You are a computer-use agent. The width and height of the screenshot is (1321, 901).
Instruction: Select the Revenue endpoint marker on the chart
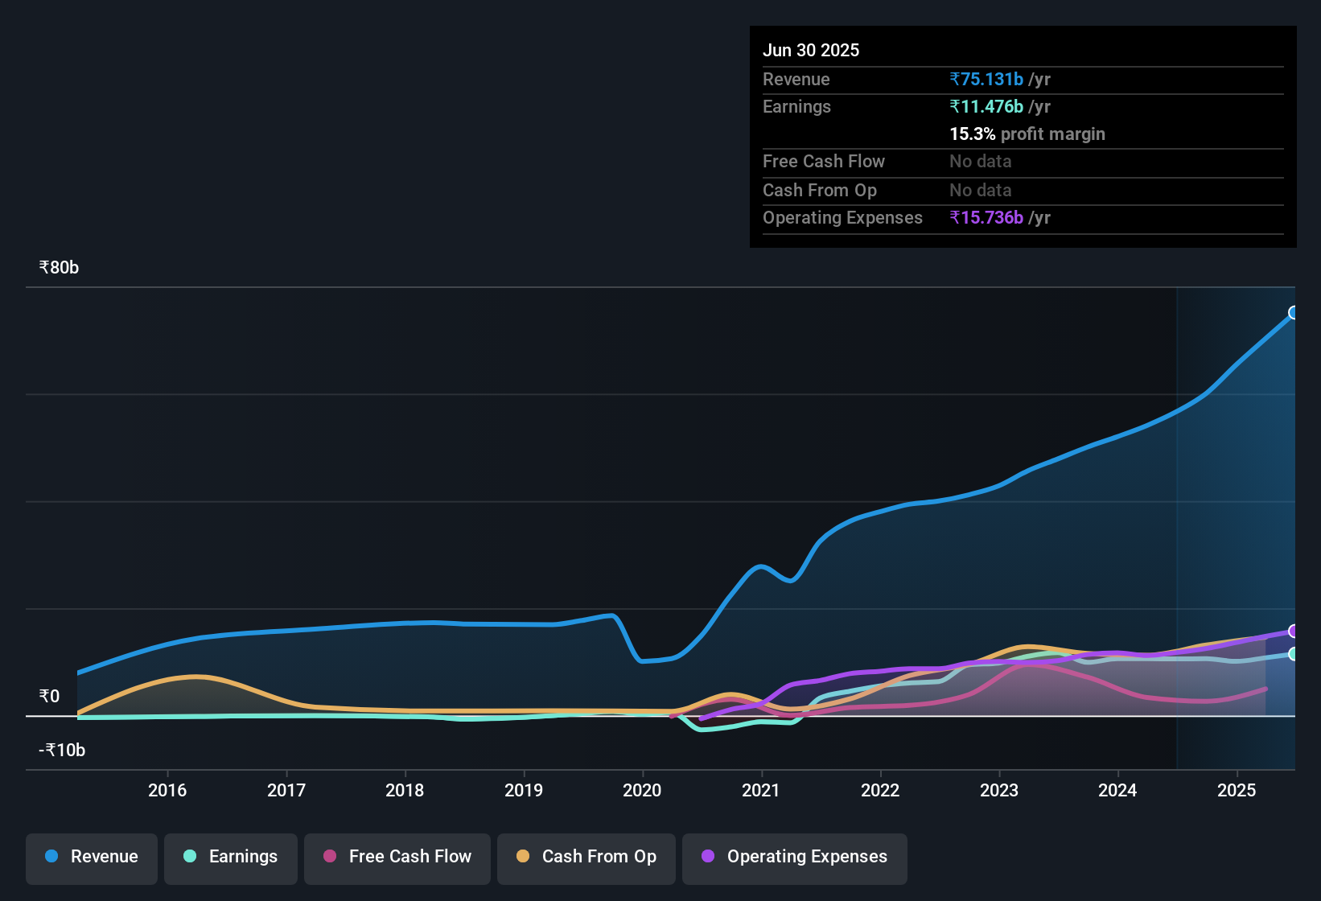[1294, 313]
